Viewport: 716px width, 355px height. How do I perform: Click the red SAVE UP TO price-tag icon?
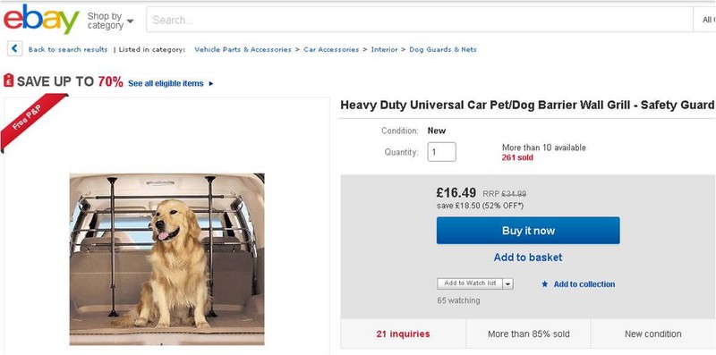point(9,80)
